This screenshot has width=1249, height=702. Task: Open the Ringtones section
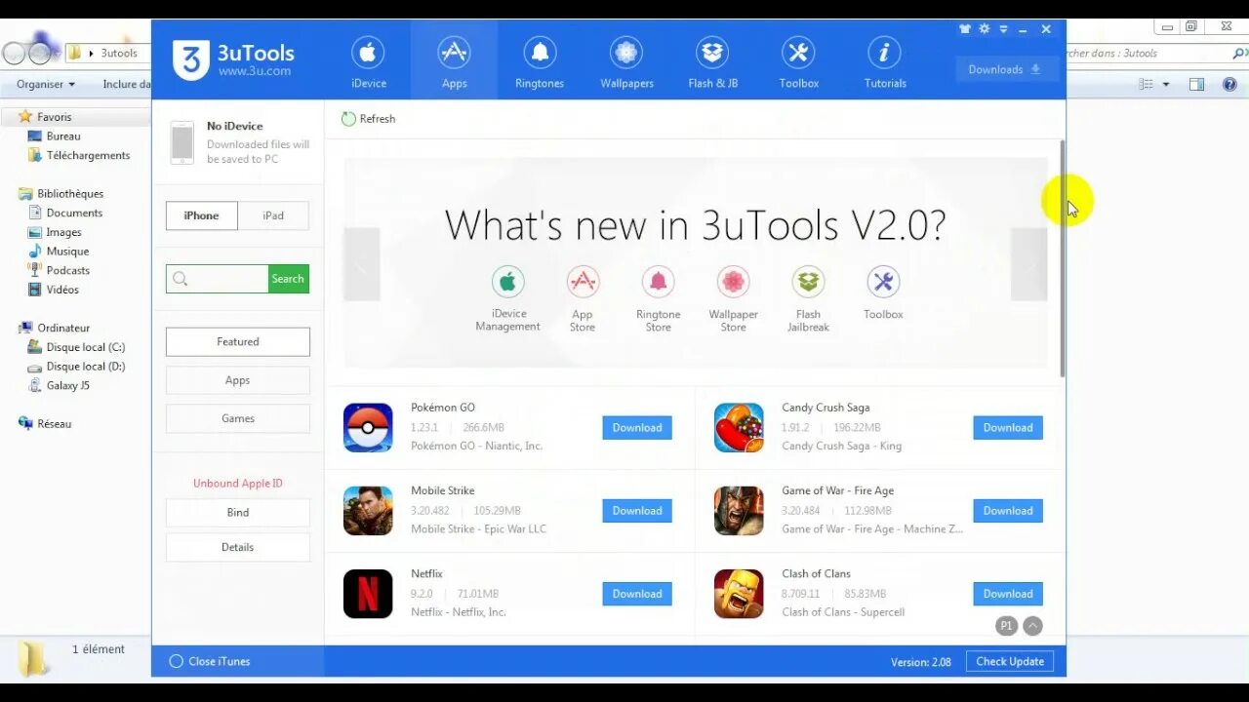(x=540, y=61)
